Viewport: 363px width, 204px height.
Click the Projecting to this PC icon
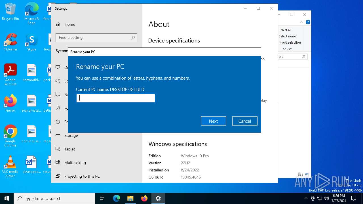pyautogui.click(x=58, y=176)
